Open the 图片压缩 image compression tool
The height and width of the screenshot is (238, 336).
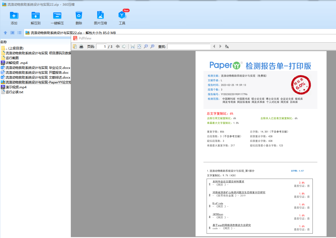coord(100,15)
